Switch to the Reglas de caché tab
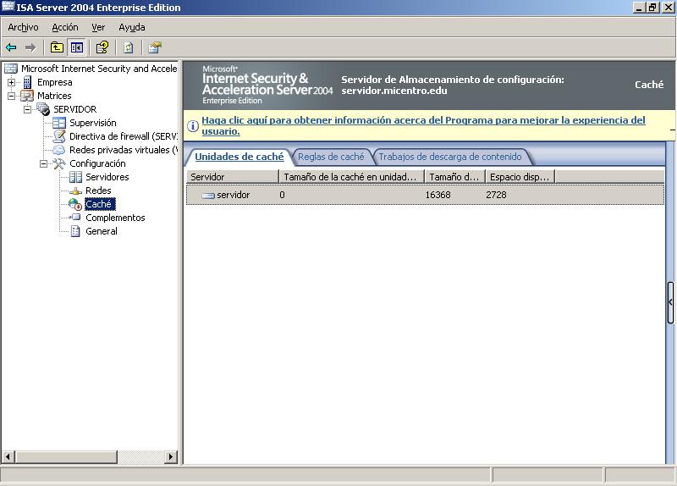Screen dimensions: 677x486 pyautogui.click(x=331, y=157)
